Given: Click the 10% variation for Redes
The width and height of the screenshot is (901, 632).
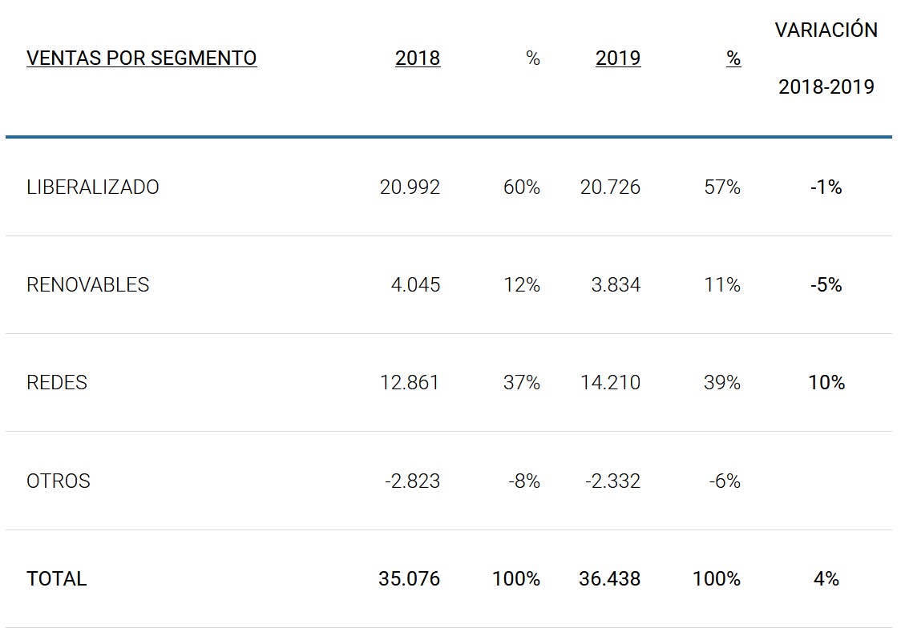Looking at the screenshot, I should tap(826, 383).
